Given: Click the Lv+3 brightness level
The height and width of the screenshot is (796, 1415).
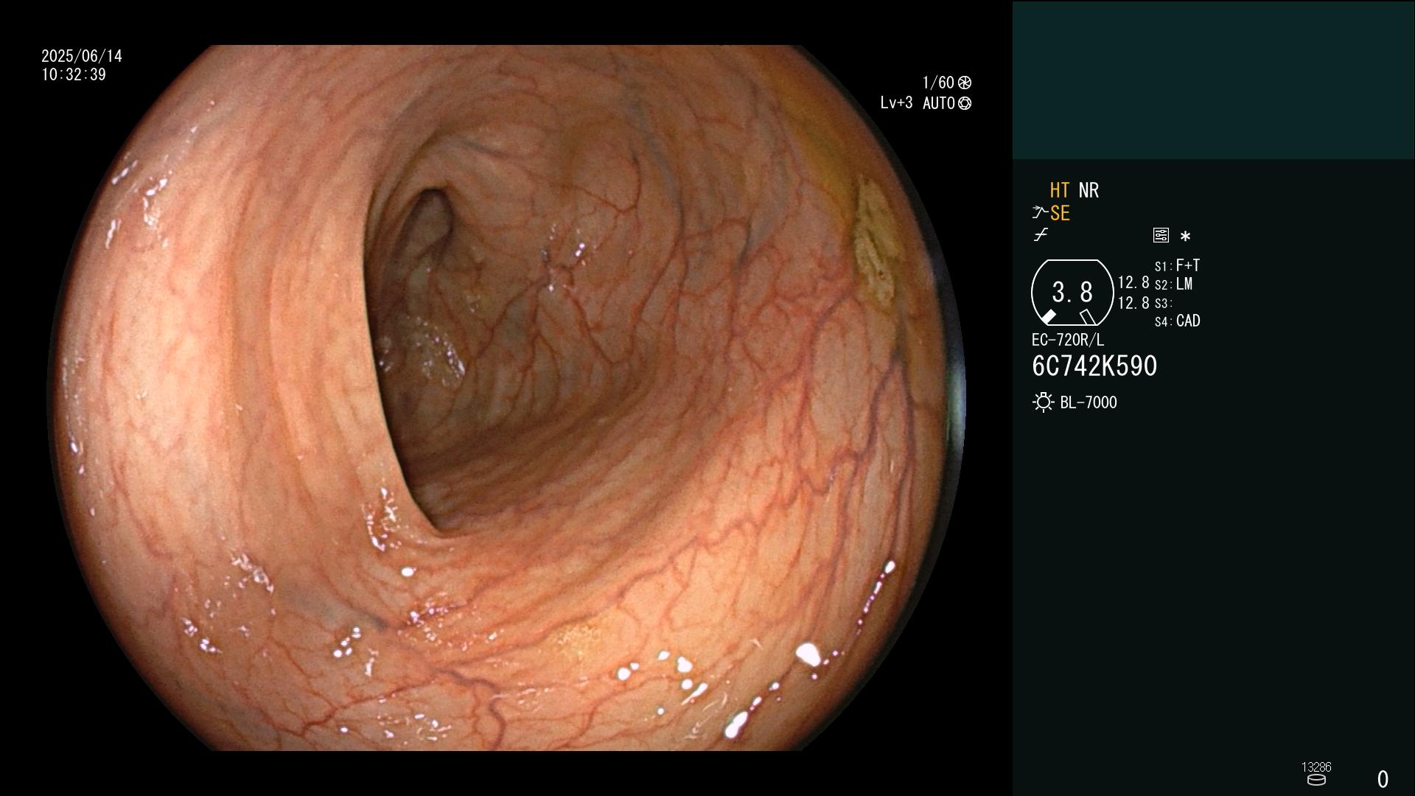Looking at the screenshot, I should click(x=896, y=103).
